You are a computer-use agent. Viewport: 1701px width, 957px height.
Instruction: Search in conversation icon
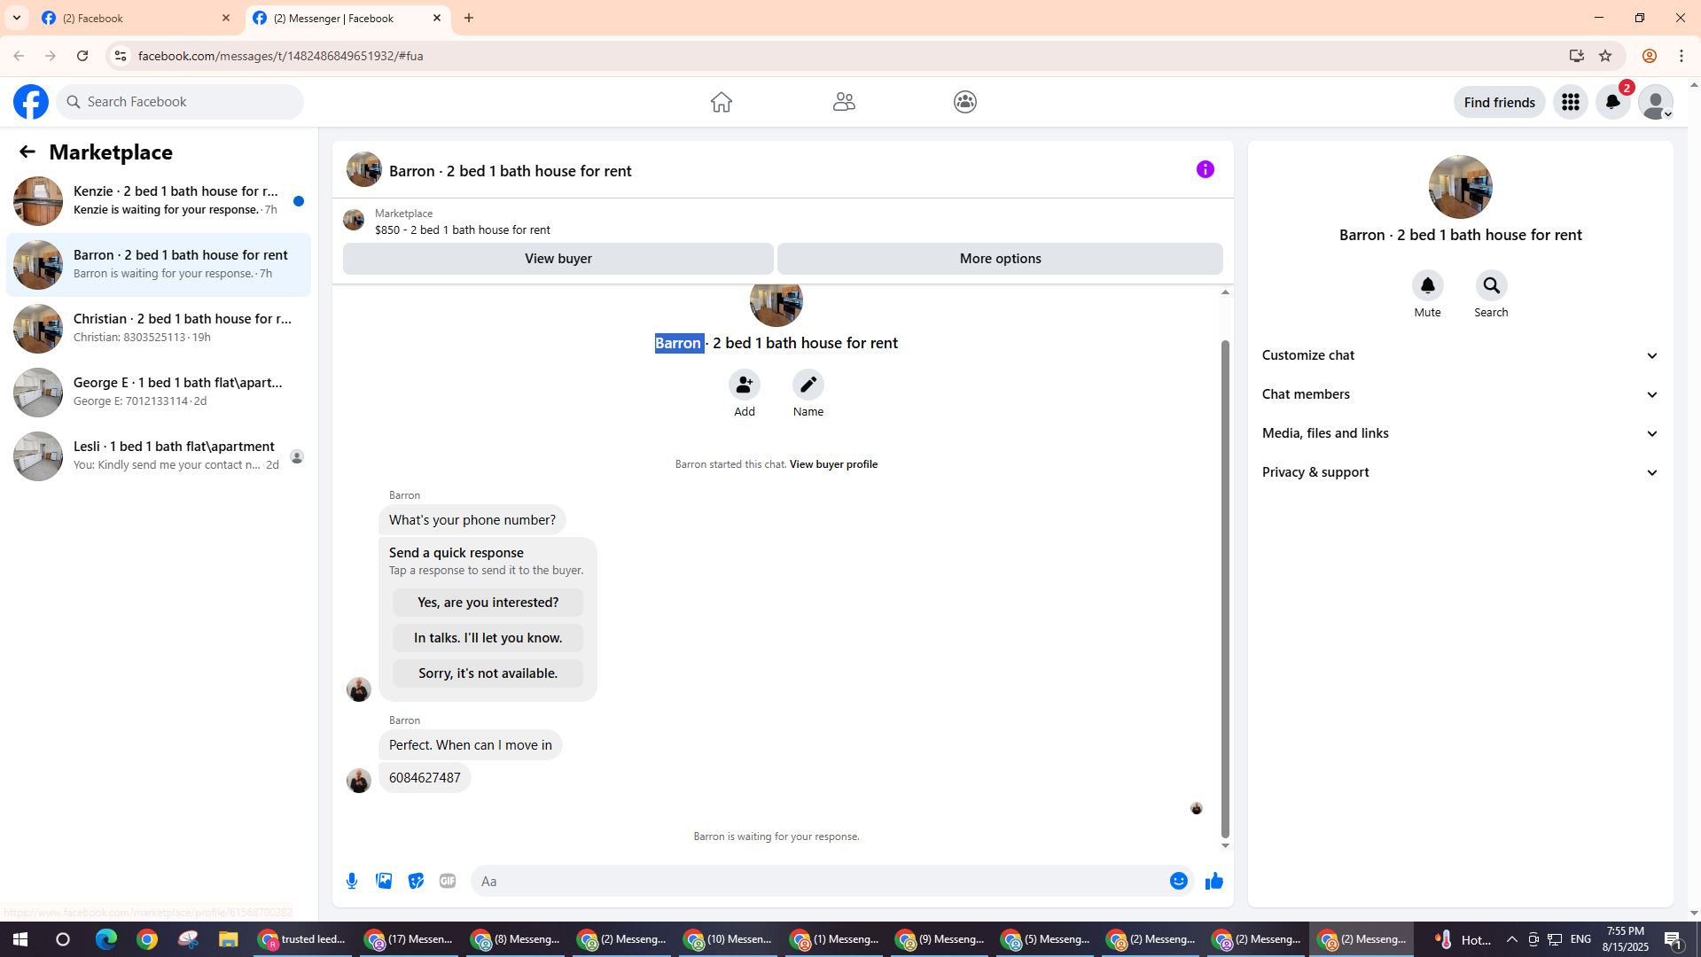point(1491,285)
